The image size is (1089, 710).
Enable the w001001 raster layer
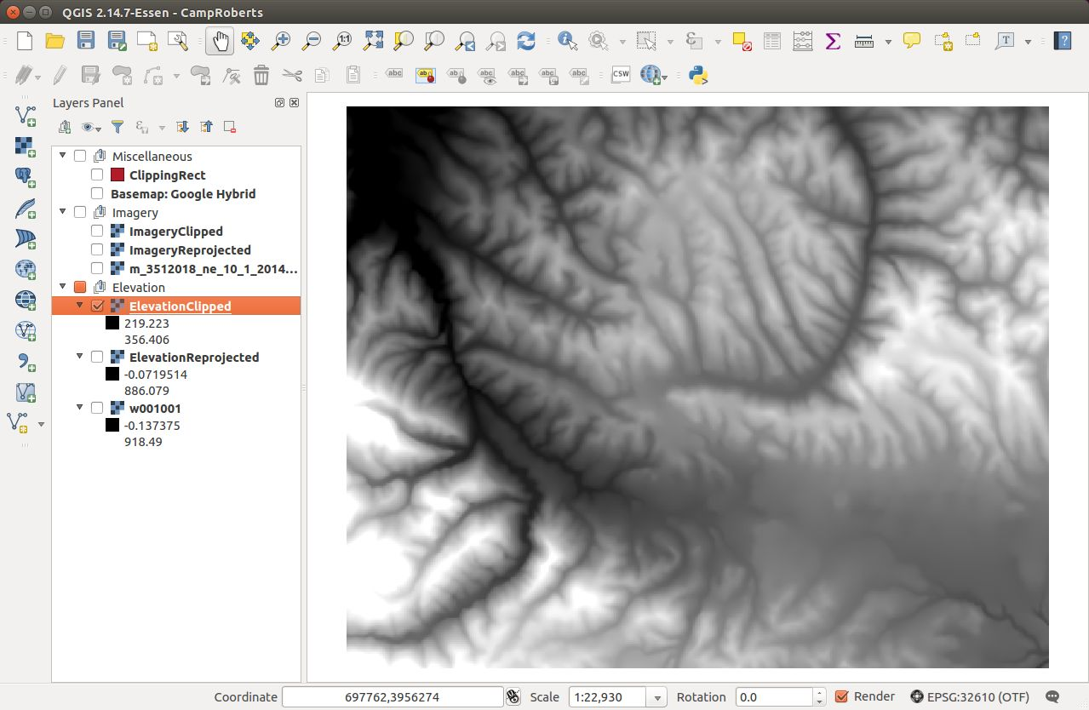pos(97,409)
